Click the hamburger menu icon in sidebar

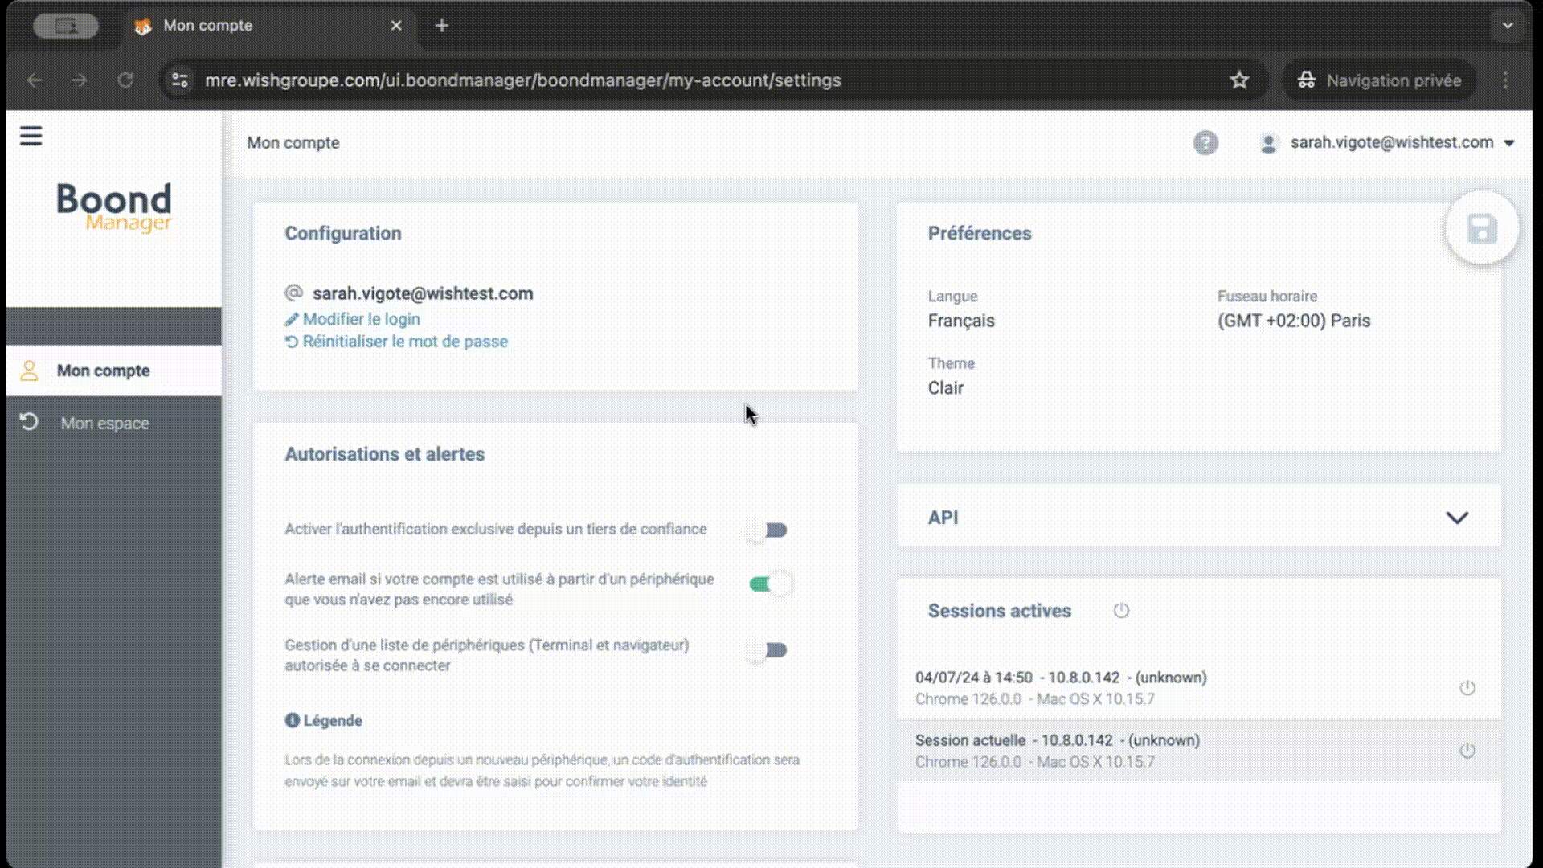(x=31, y=136)
